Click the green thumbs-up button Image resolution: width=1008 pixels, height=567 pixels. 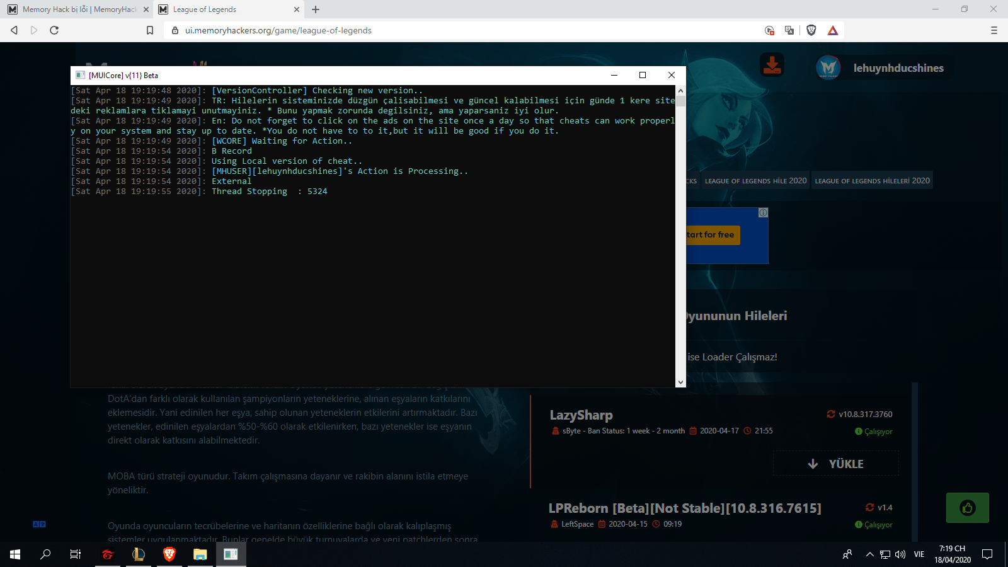968,508
